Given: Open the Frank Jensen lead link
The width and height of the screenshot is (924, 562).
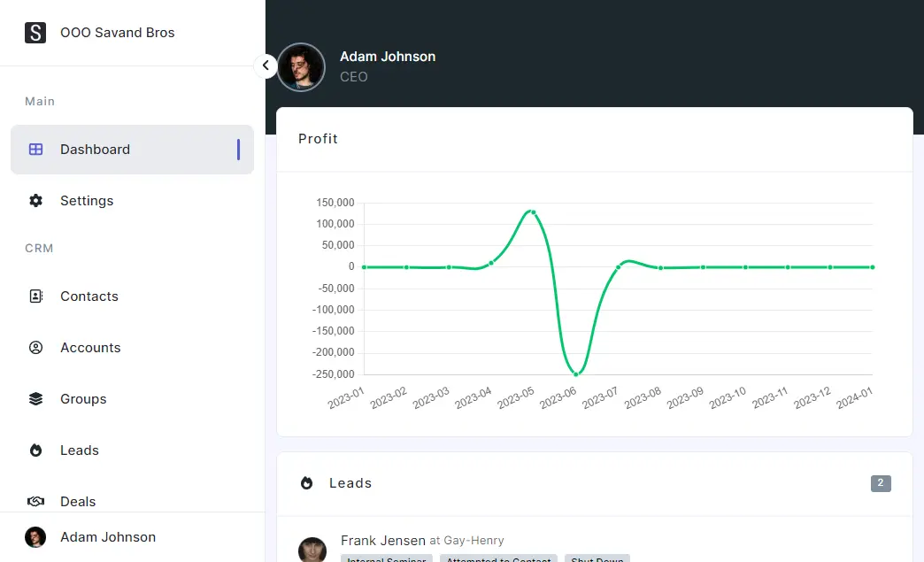Looking at the screenshot, I should pos(383,540).
